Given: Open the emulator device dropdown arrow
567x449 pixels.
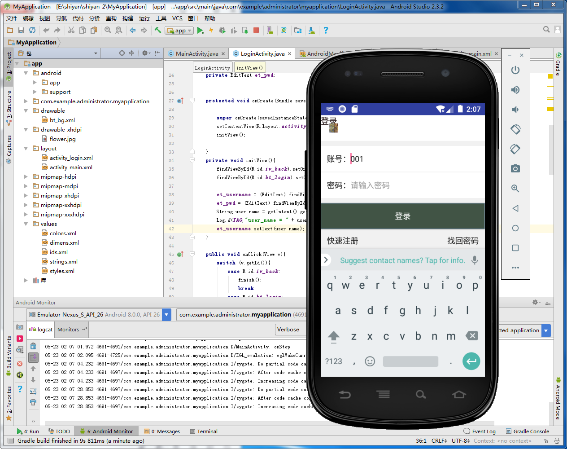Looking at the screenshot, I should pos(166,315).
